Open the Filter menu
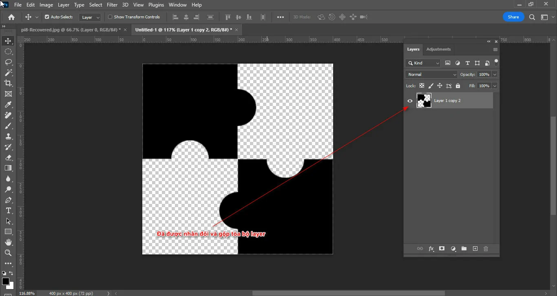 [112, 4]
